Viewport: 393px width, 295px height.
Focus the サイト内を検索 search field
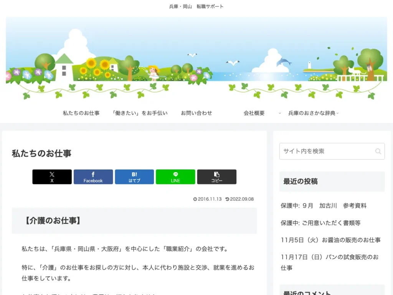click(332, 151)
